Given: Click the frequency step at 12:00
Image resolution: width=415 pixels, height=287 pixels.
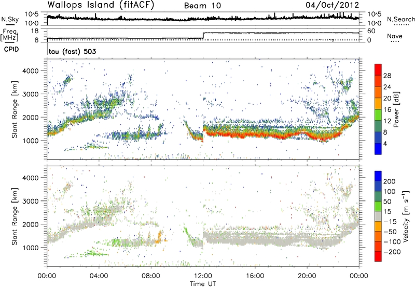Looking at the screenshot, I should 203,36.
